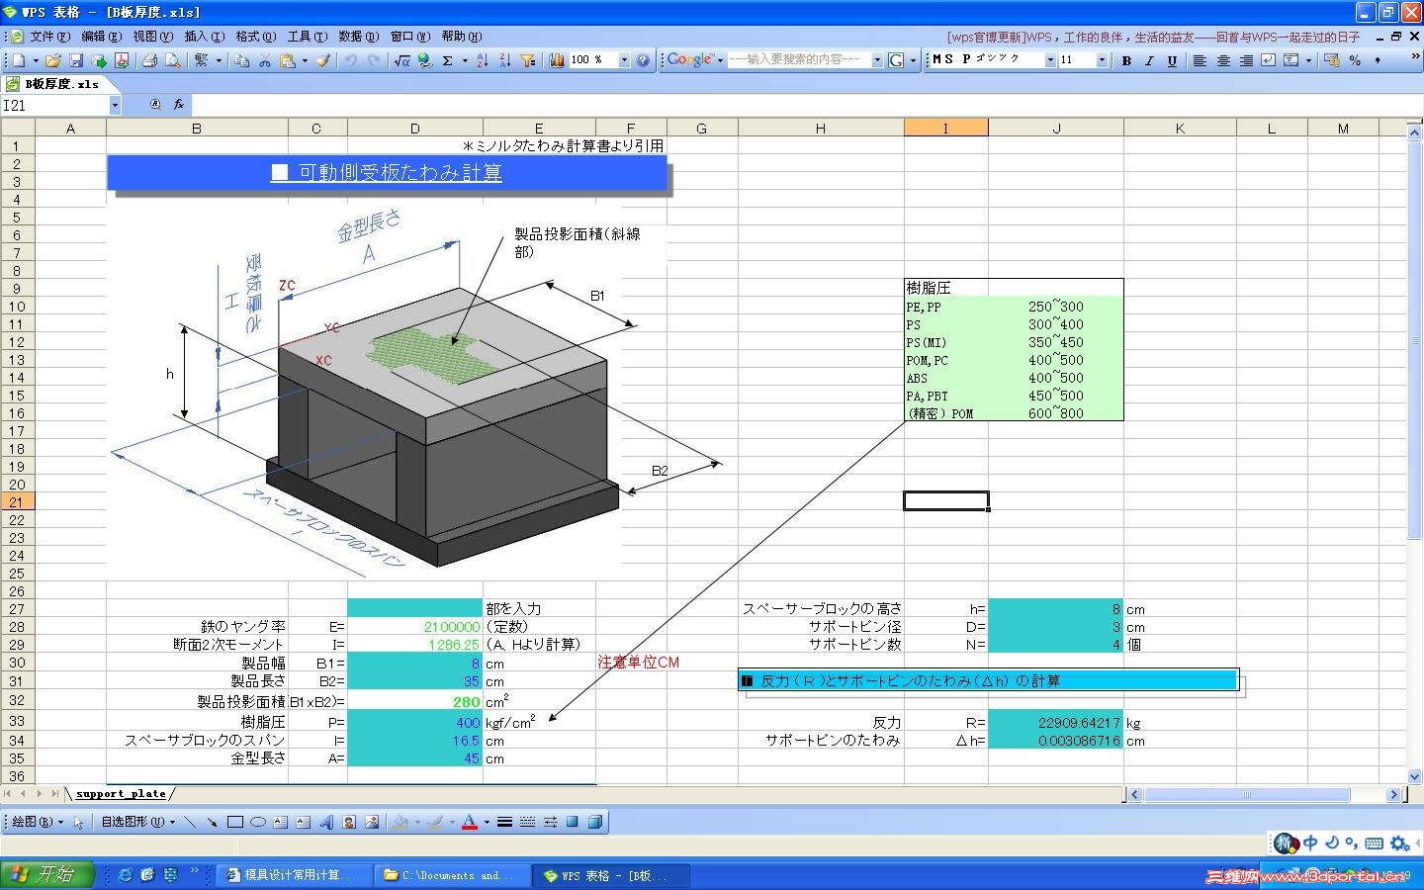The image size is (1424, 890).
Task: Paste clipboard contents
Action: (x=287, y=60)
